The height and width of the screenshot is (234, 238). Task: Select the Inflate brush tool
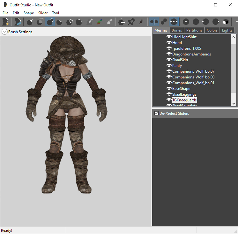[50, 22]
